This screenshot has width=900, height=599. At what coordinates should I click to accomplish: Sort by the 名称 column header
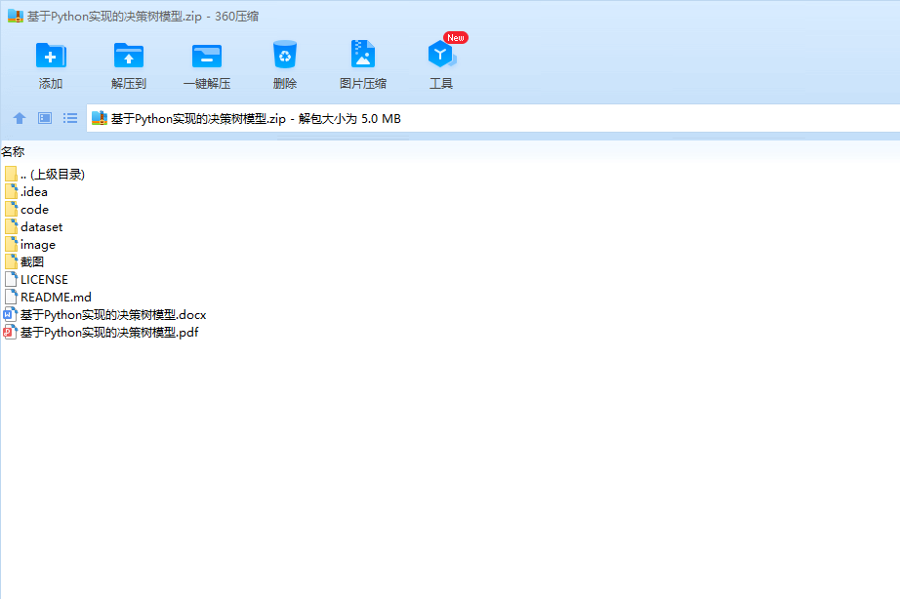(13, 151)
